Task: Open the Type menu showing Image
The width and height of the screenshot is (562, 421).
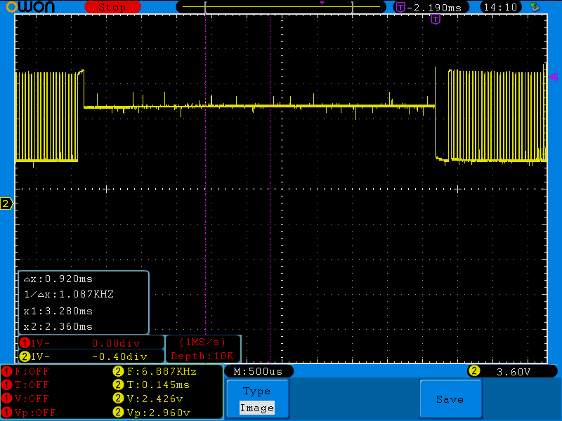Action: [257, 399]
